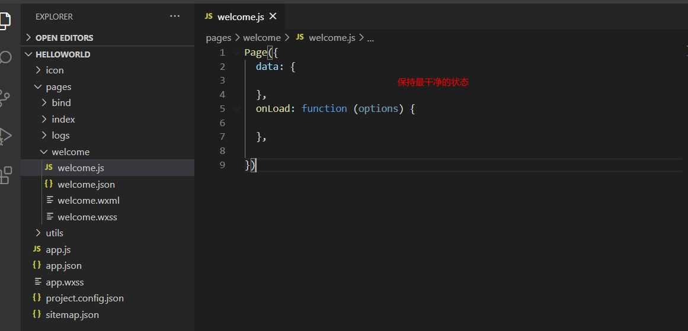Expand the logs folder

pyautogui.click(x=107, y=136)
